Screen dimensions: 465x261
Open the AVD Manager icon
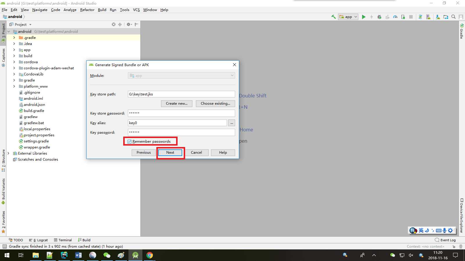428,17
